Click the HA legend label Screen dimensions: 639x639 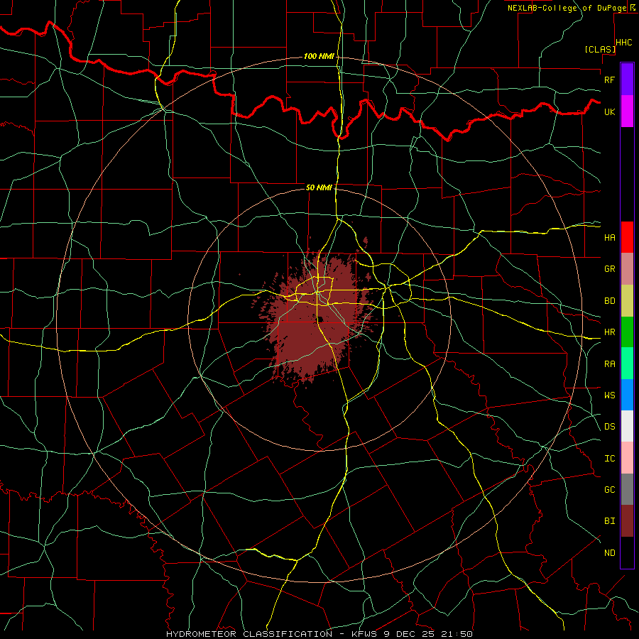click(609, 238)
